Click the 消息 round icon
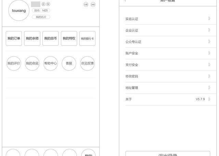This screenshot has height=156, width=219. tap(93, 4)
